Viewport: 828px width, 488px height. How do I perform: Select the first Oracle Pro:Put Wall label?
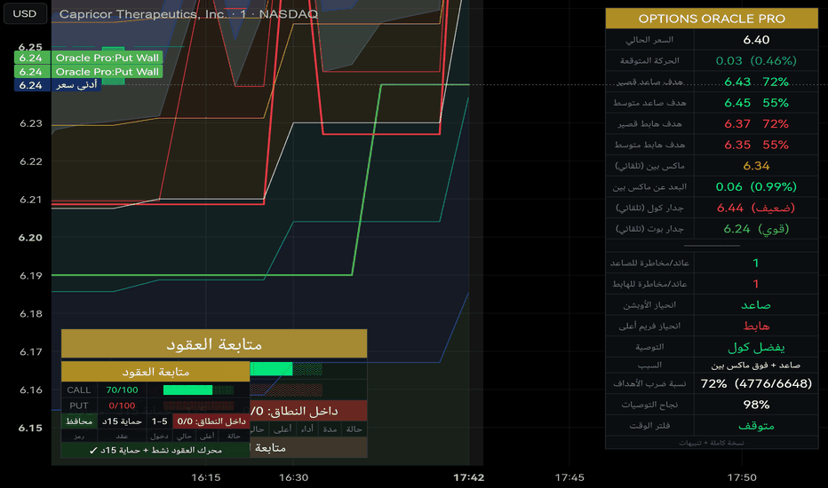click(107, 58)
